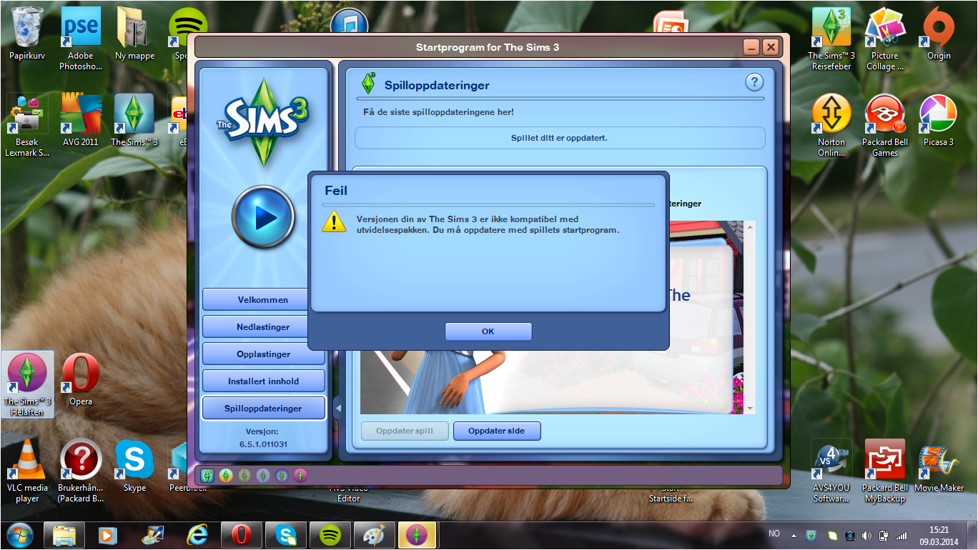Open the Nedlastinger tab
Image resolution: width=978 pixels, height=550 pixels.
click(263, 327)
